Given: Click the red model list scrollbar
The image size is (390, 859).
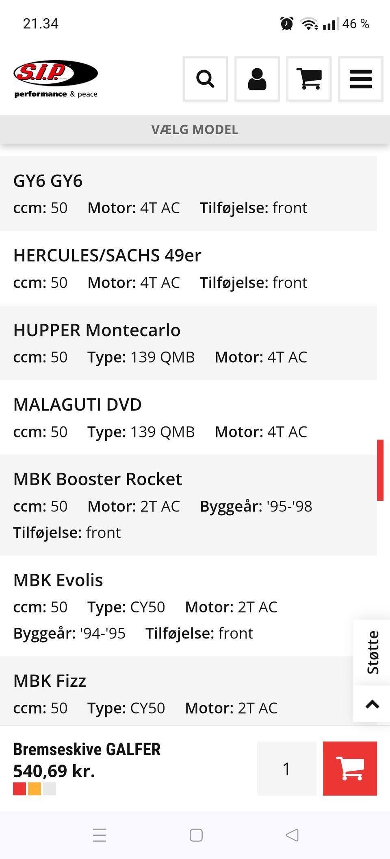Looking at the screenshot, I should tap(380, 470).
